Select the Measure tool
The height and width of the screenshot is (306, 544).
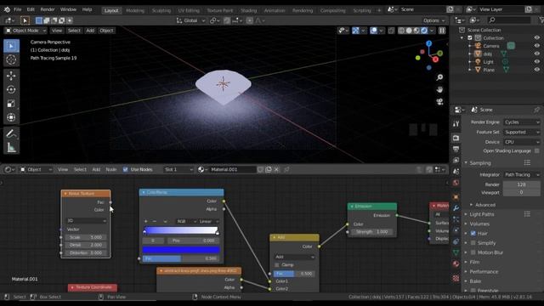pyautogui.click(x=11, y=147)
